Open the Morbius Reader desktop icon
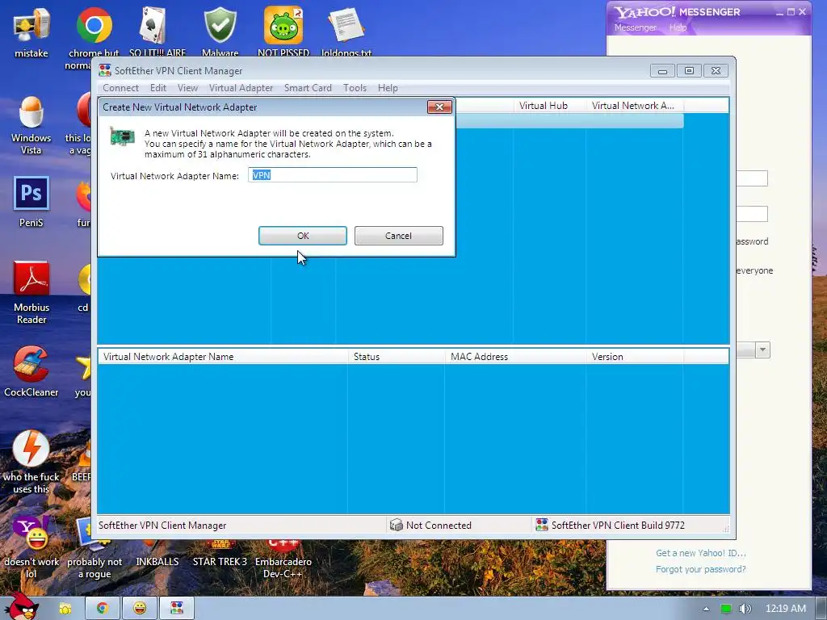 (31, 292)
